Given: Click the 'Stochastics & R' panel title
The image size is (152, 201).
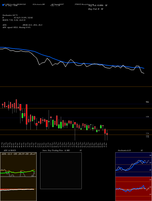Looking at the screenshot, I should 124,150.
